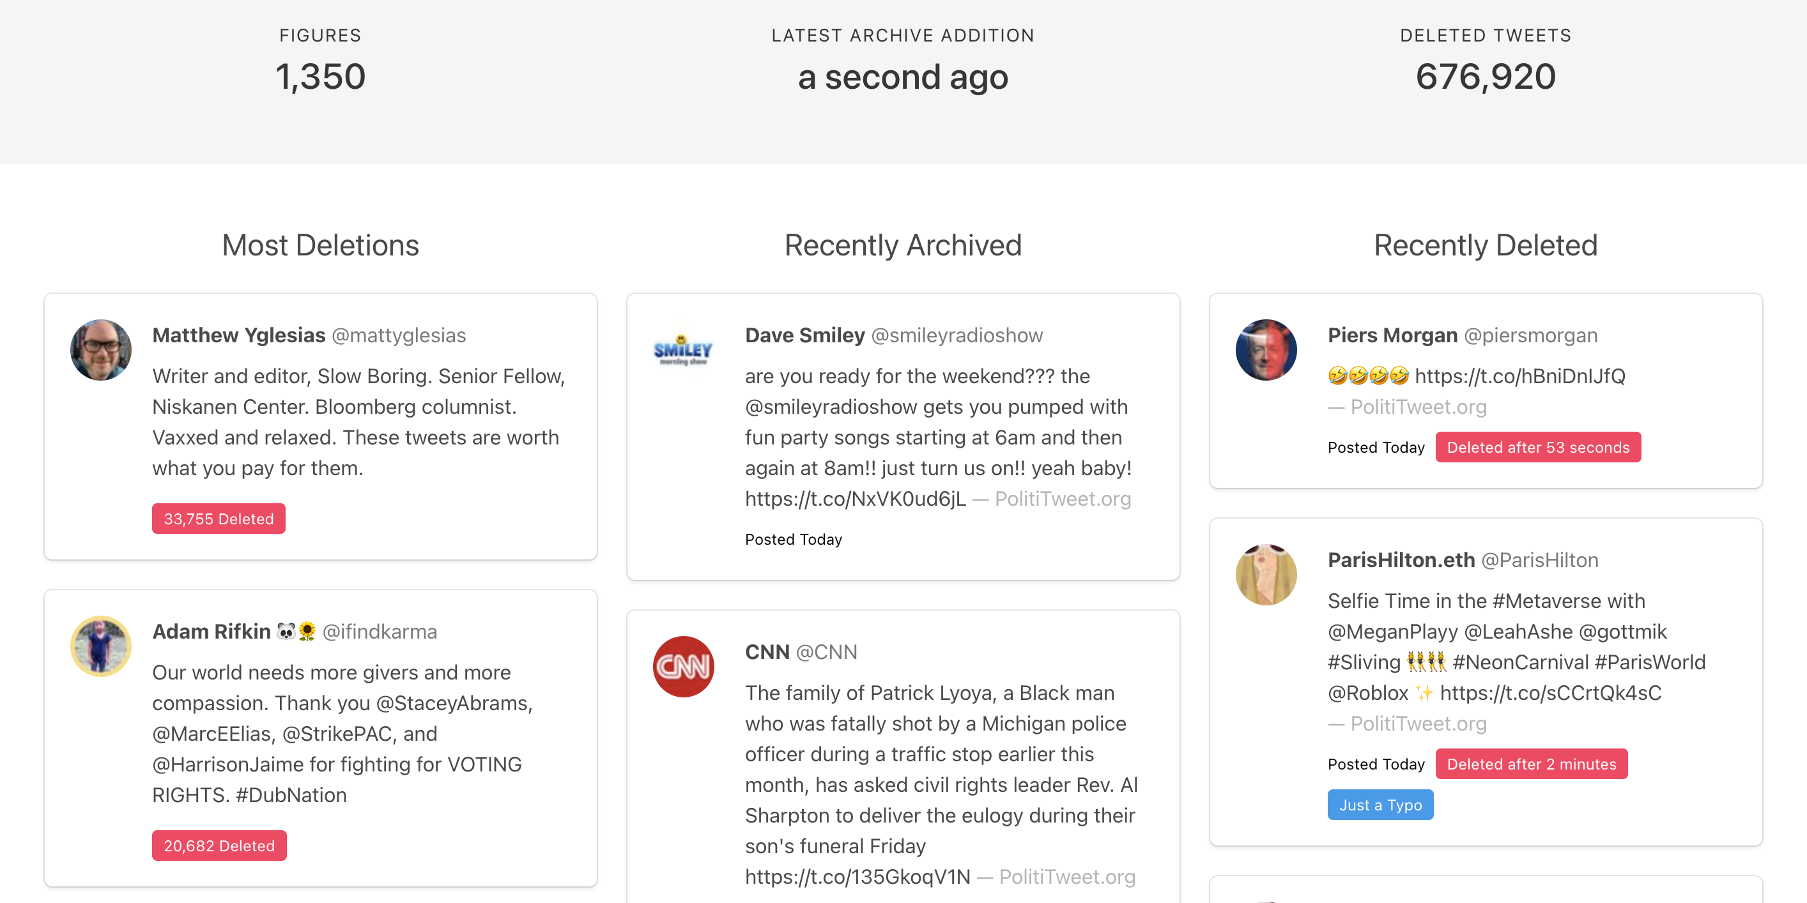Image resolution: width=1807 pixels, height=903 pixels.
Task: Click the Recently Archived heading
Action: (x=903, y=245)
